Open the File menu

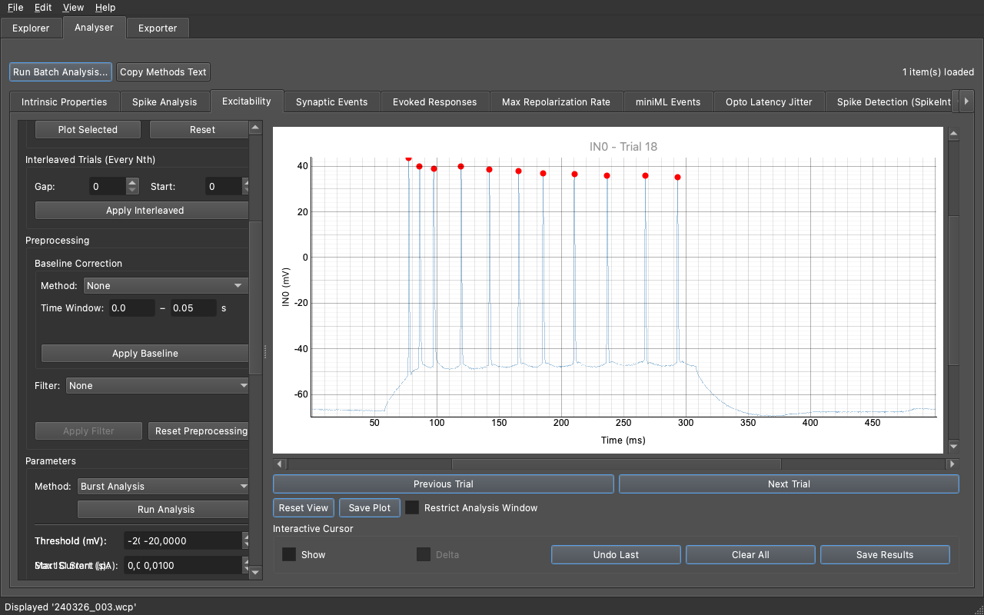pyautogui.click(x=15, y=7)
